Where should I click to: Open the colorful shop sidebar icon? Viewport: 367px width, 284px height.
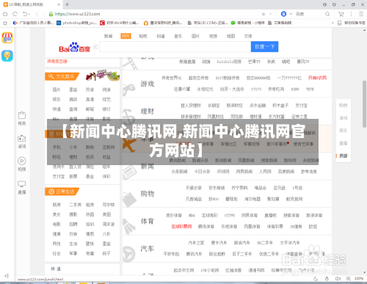coord(7,37)
